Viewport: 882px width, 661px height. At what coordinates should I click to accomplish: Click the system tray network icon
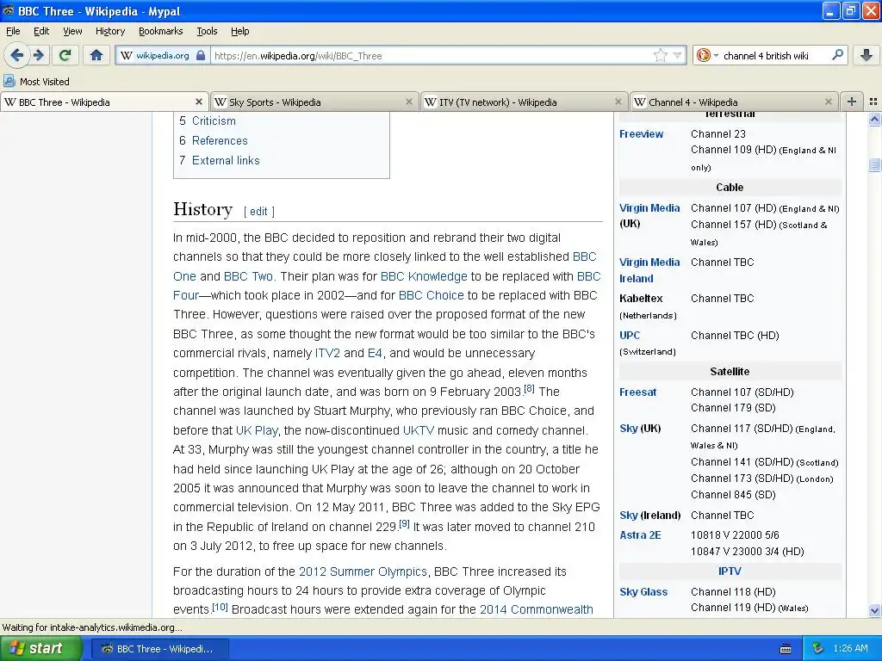[x=818, y=648]
